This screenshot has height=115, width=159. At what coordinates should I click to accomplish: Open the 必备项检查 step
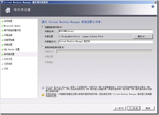pyautogui.click(x=9, y=40)
